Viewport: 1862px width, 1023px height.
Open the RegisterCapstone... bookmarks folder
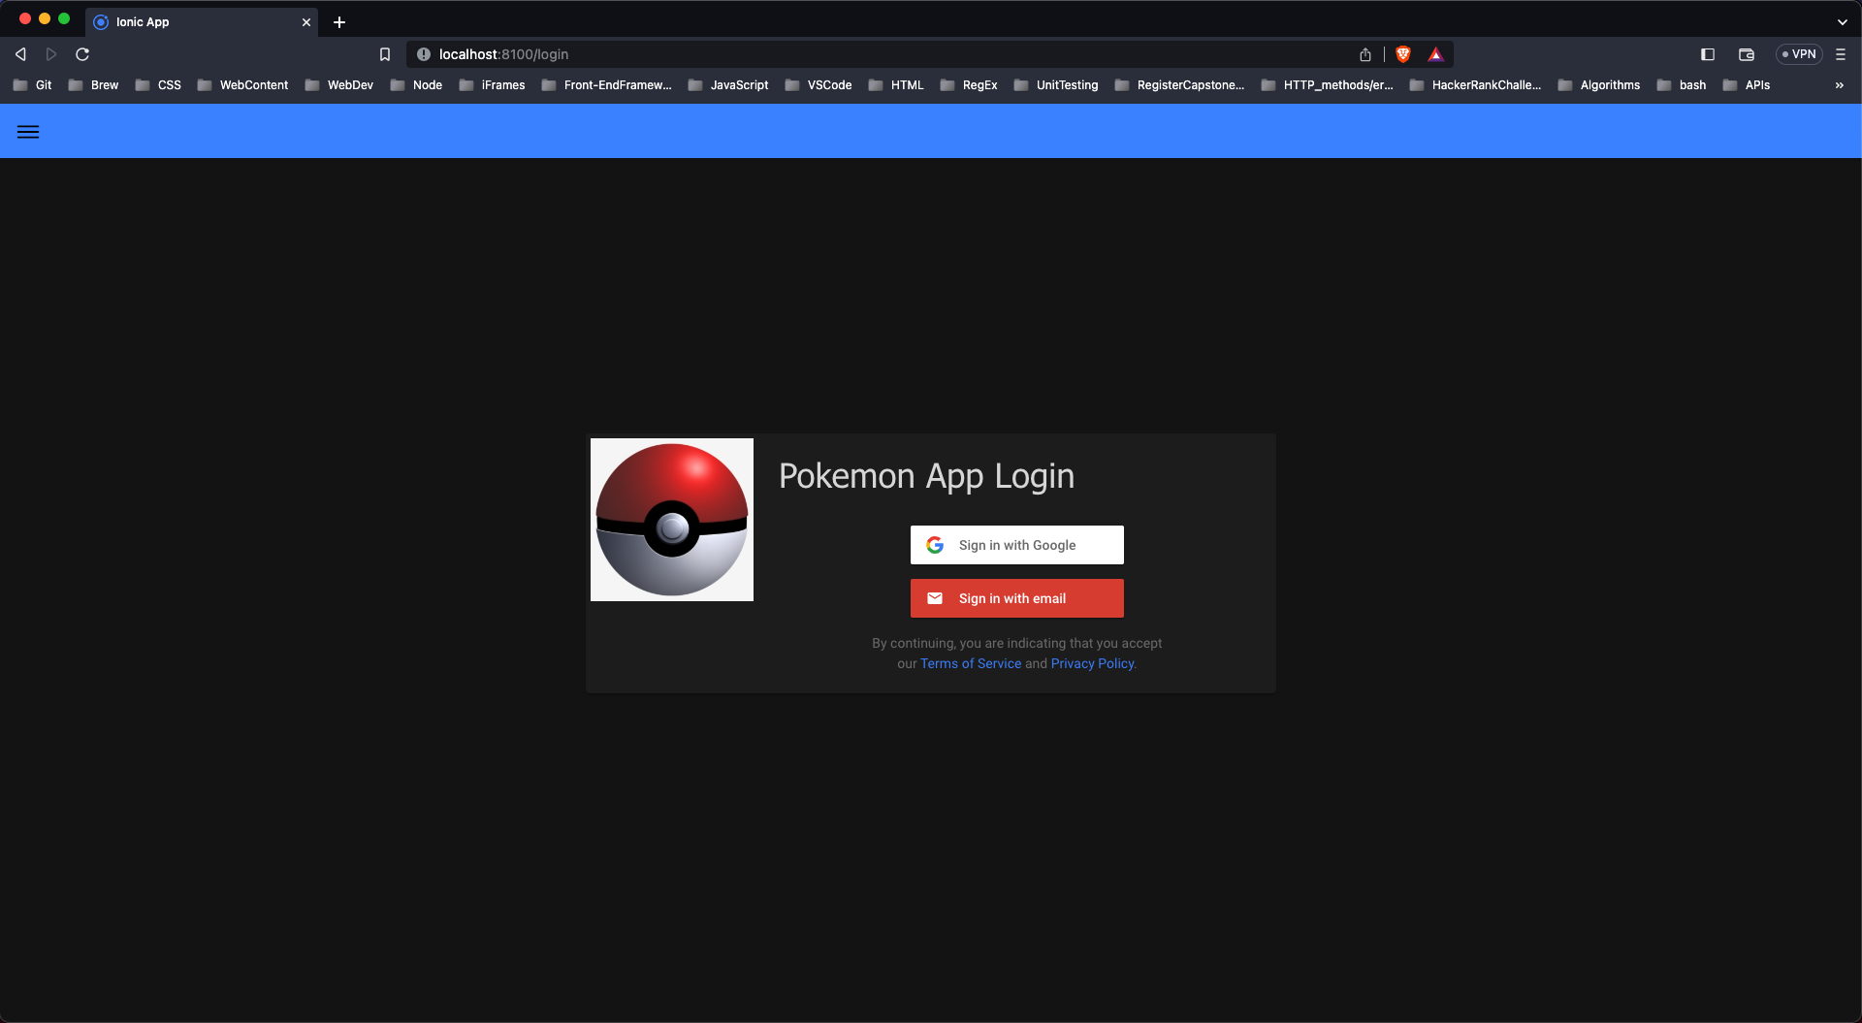[x=1180, y=85]
